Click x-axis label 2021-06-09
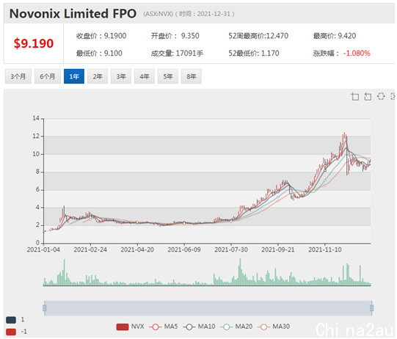The height and width of the screenshot is (339, 397). coord(184,250)
